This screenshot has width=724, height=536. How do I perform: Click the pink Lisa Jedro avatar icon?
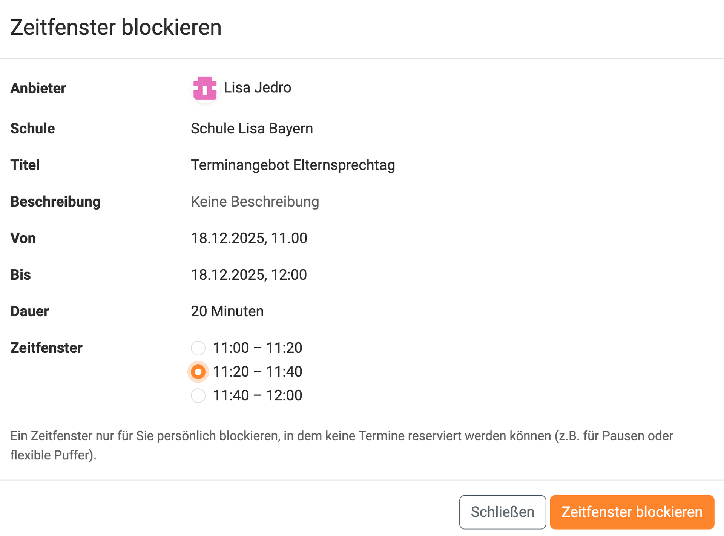(x=204, y=89)
